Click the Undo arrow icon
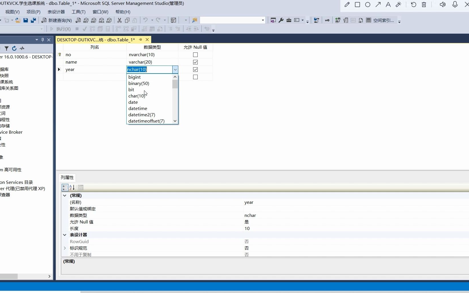 (145, 20)
